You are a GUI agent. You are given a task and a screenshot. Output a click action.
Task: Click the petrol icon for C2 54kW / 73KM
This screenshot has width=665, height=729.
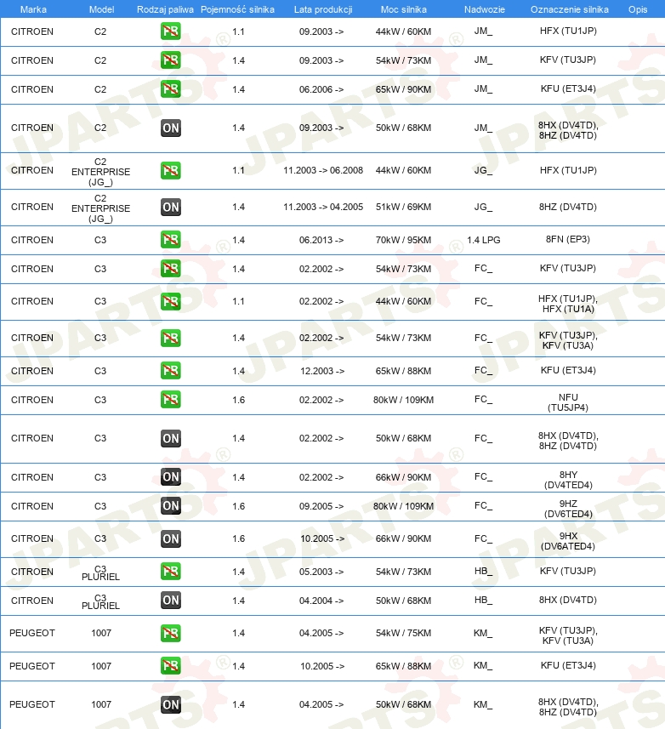pos(171,60)
